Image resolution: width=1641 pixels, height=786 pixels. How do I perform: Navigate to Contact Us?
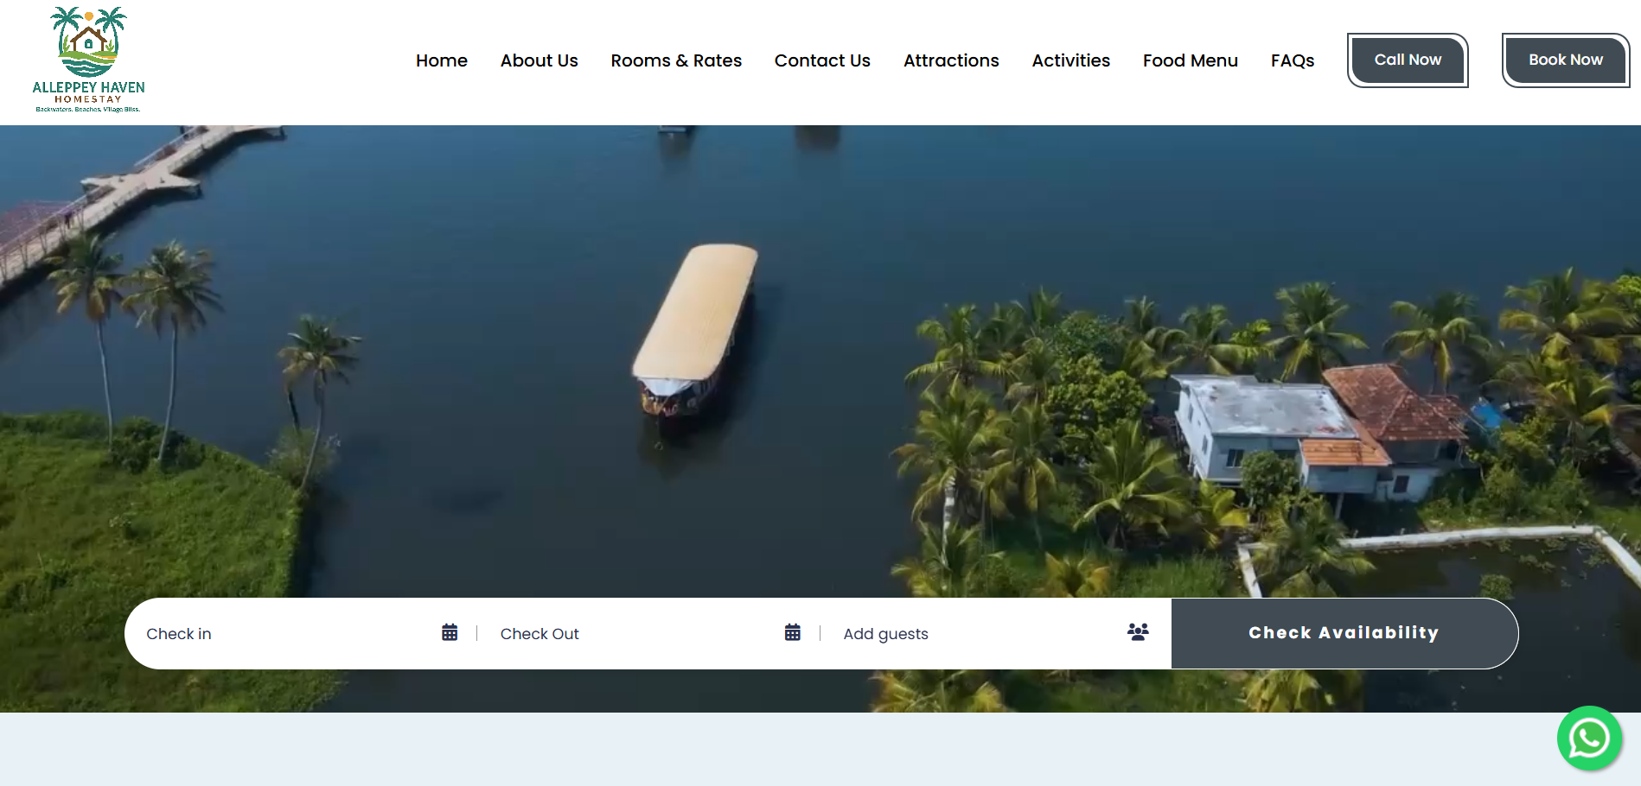[822, 60]
